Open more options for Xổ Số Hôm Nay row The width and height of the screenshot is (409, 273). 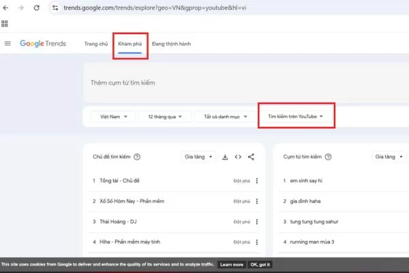pos(257,201)
